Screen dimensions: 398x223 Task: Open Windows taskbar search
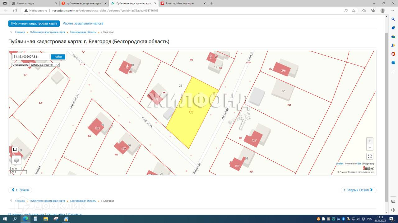click(15, 219)
